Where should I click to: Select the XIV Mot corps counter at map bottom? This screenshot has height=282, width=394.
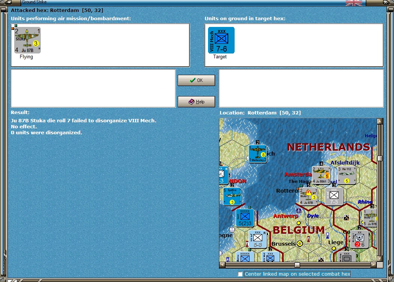tap(271, 257)
